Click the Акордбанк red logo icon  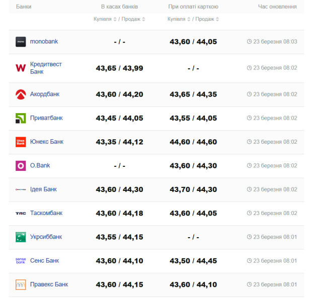21,94
